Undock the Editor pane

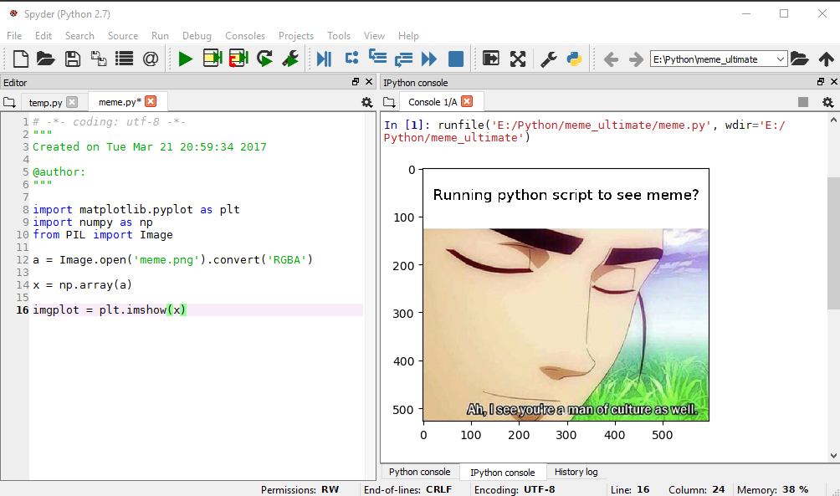point(356,82)
